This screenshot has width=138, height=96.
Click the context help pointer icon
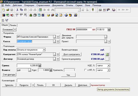tap(7, 20)
